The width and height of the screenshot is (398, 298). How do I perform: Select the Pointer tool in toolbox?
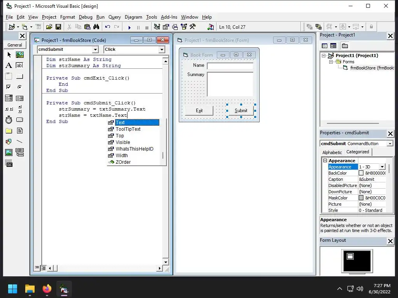click(x=9, y=55)
